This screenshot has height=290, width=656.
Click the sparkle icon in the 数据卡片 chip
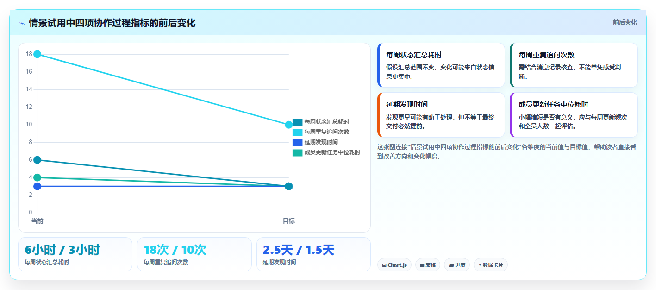tap(480, 265)
